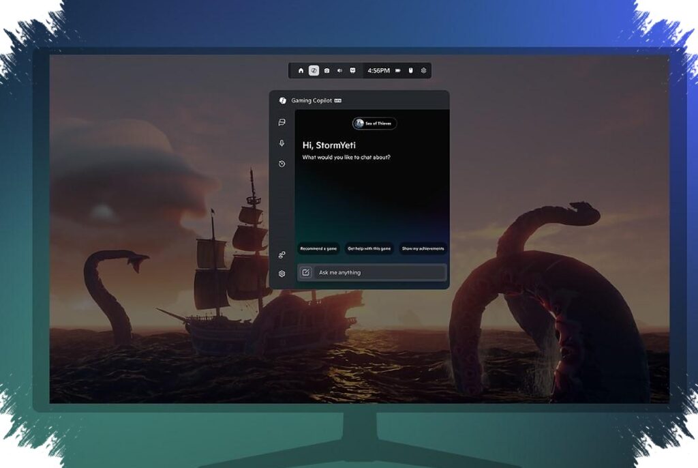Open the Game Bar home widget menu
This screenshot has width=698, height=468.
[x=301, y=70]
